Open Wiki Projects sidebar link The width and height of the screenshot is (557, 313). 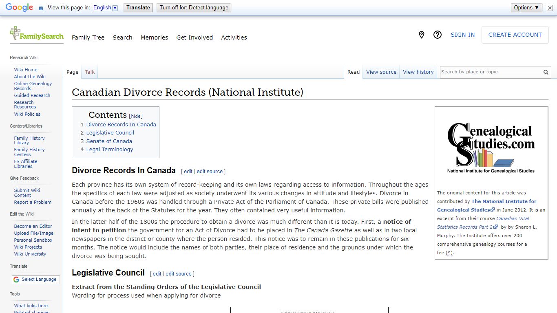(x=28, y=247)
